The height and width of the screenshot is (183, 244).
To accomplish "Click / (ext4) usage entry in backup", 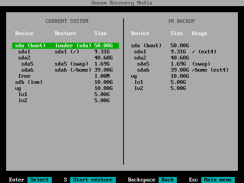I will [204, 52].
